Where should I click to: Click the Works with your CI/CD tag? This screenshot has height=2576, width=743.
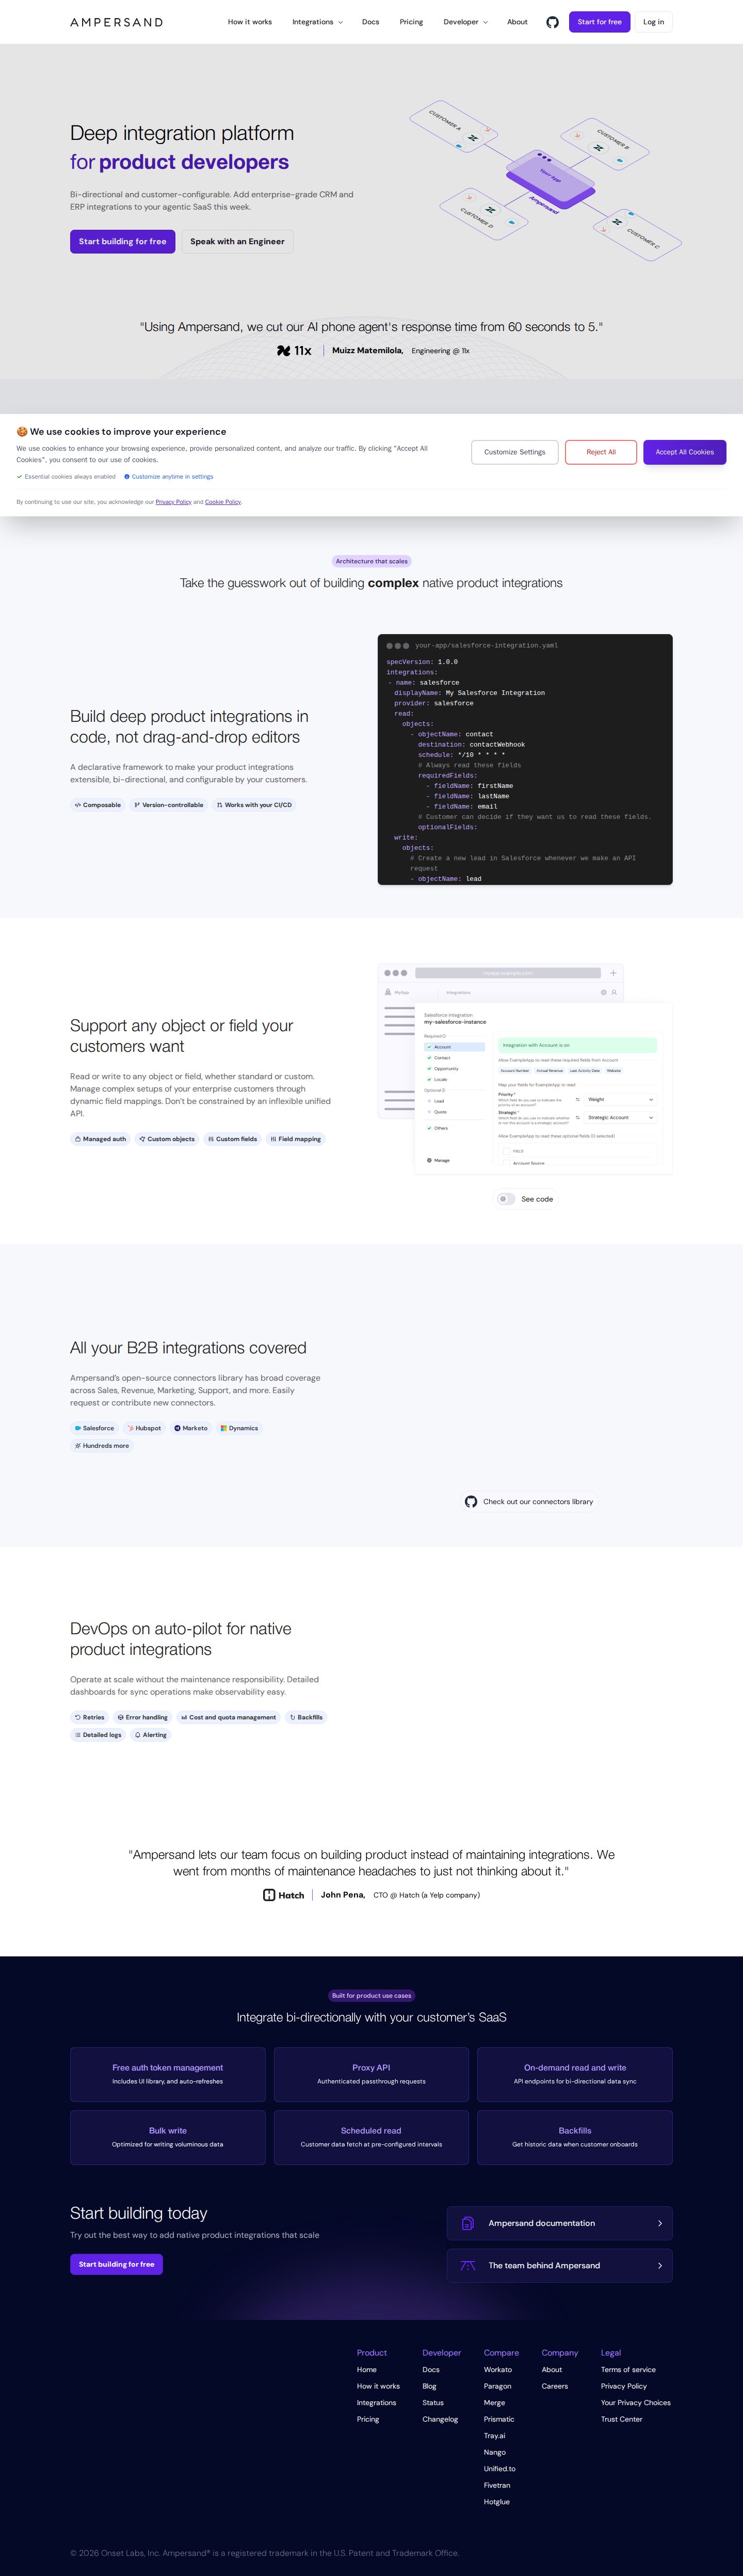[x=255, y=805]
